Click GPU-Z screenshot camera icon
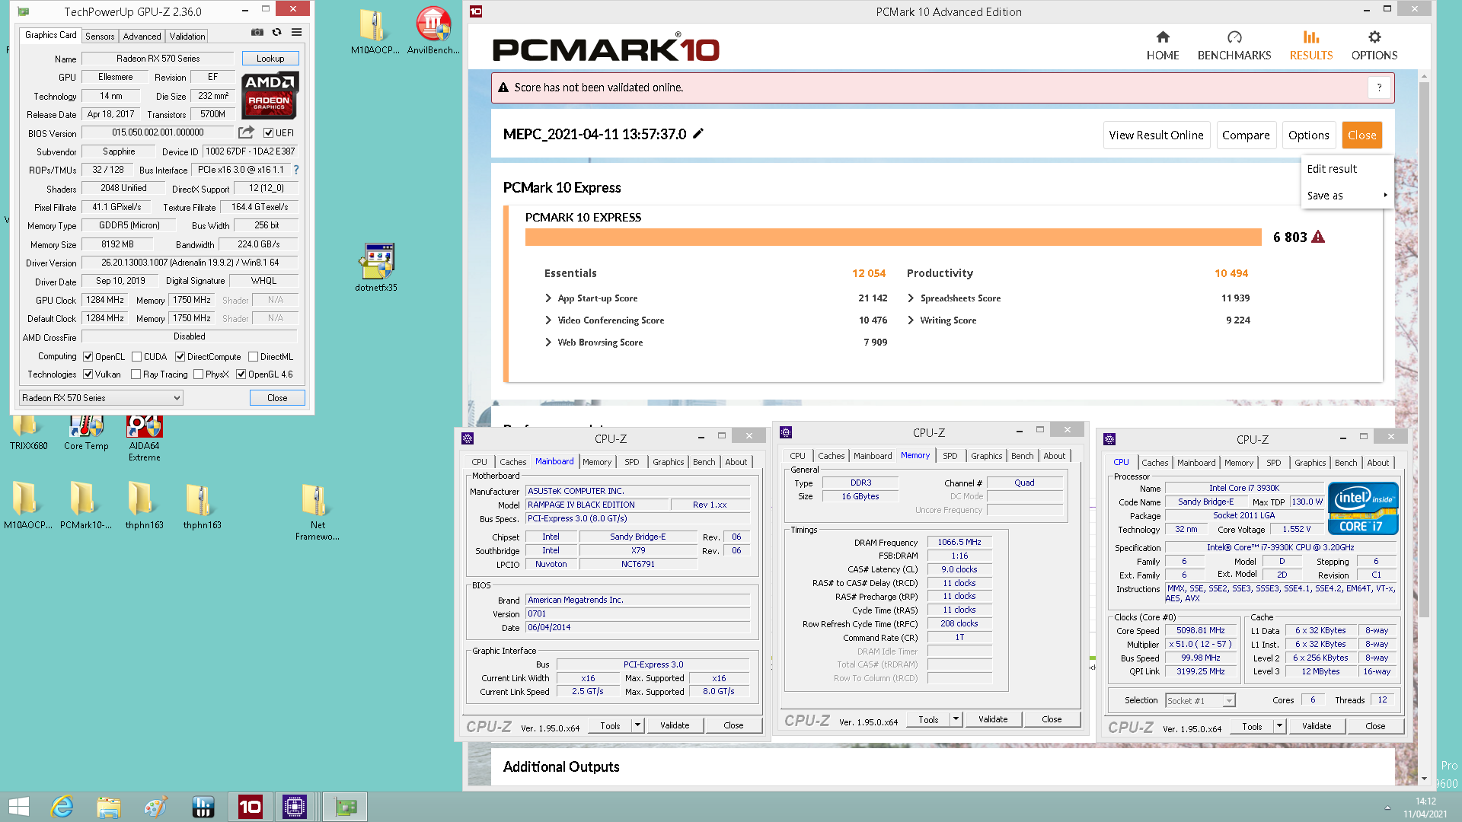1462x822 pixels. [x=257, y=33]
